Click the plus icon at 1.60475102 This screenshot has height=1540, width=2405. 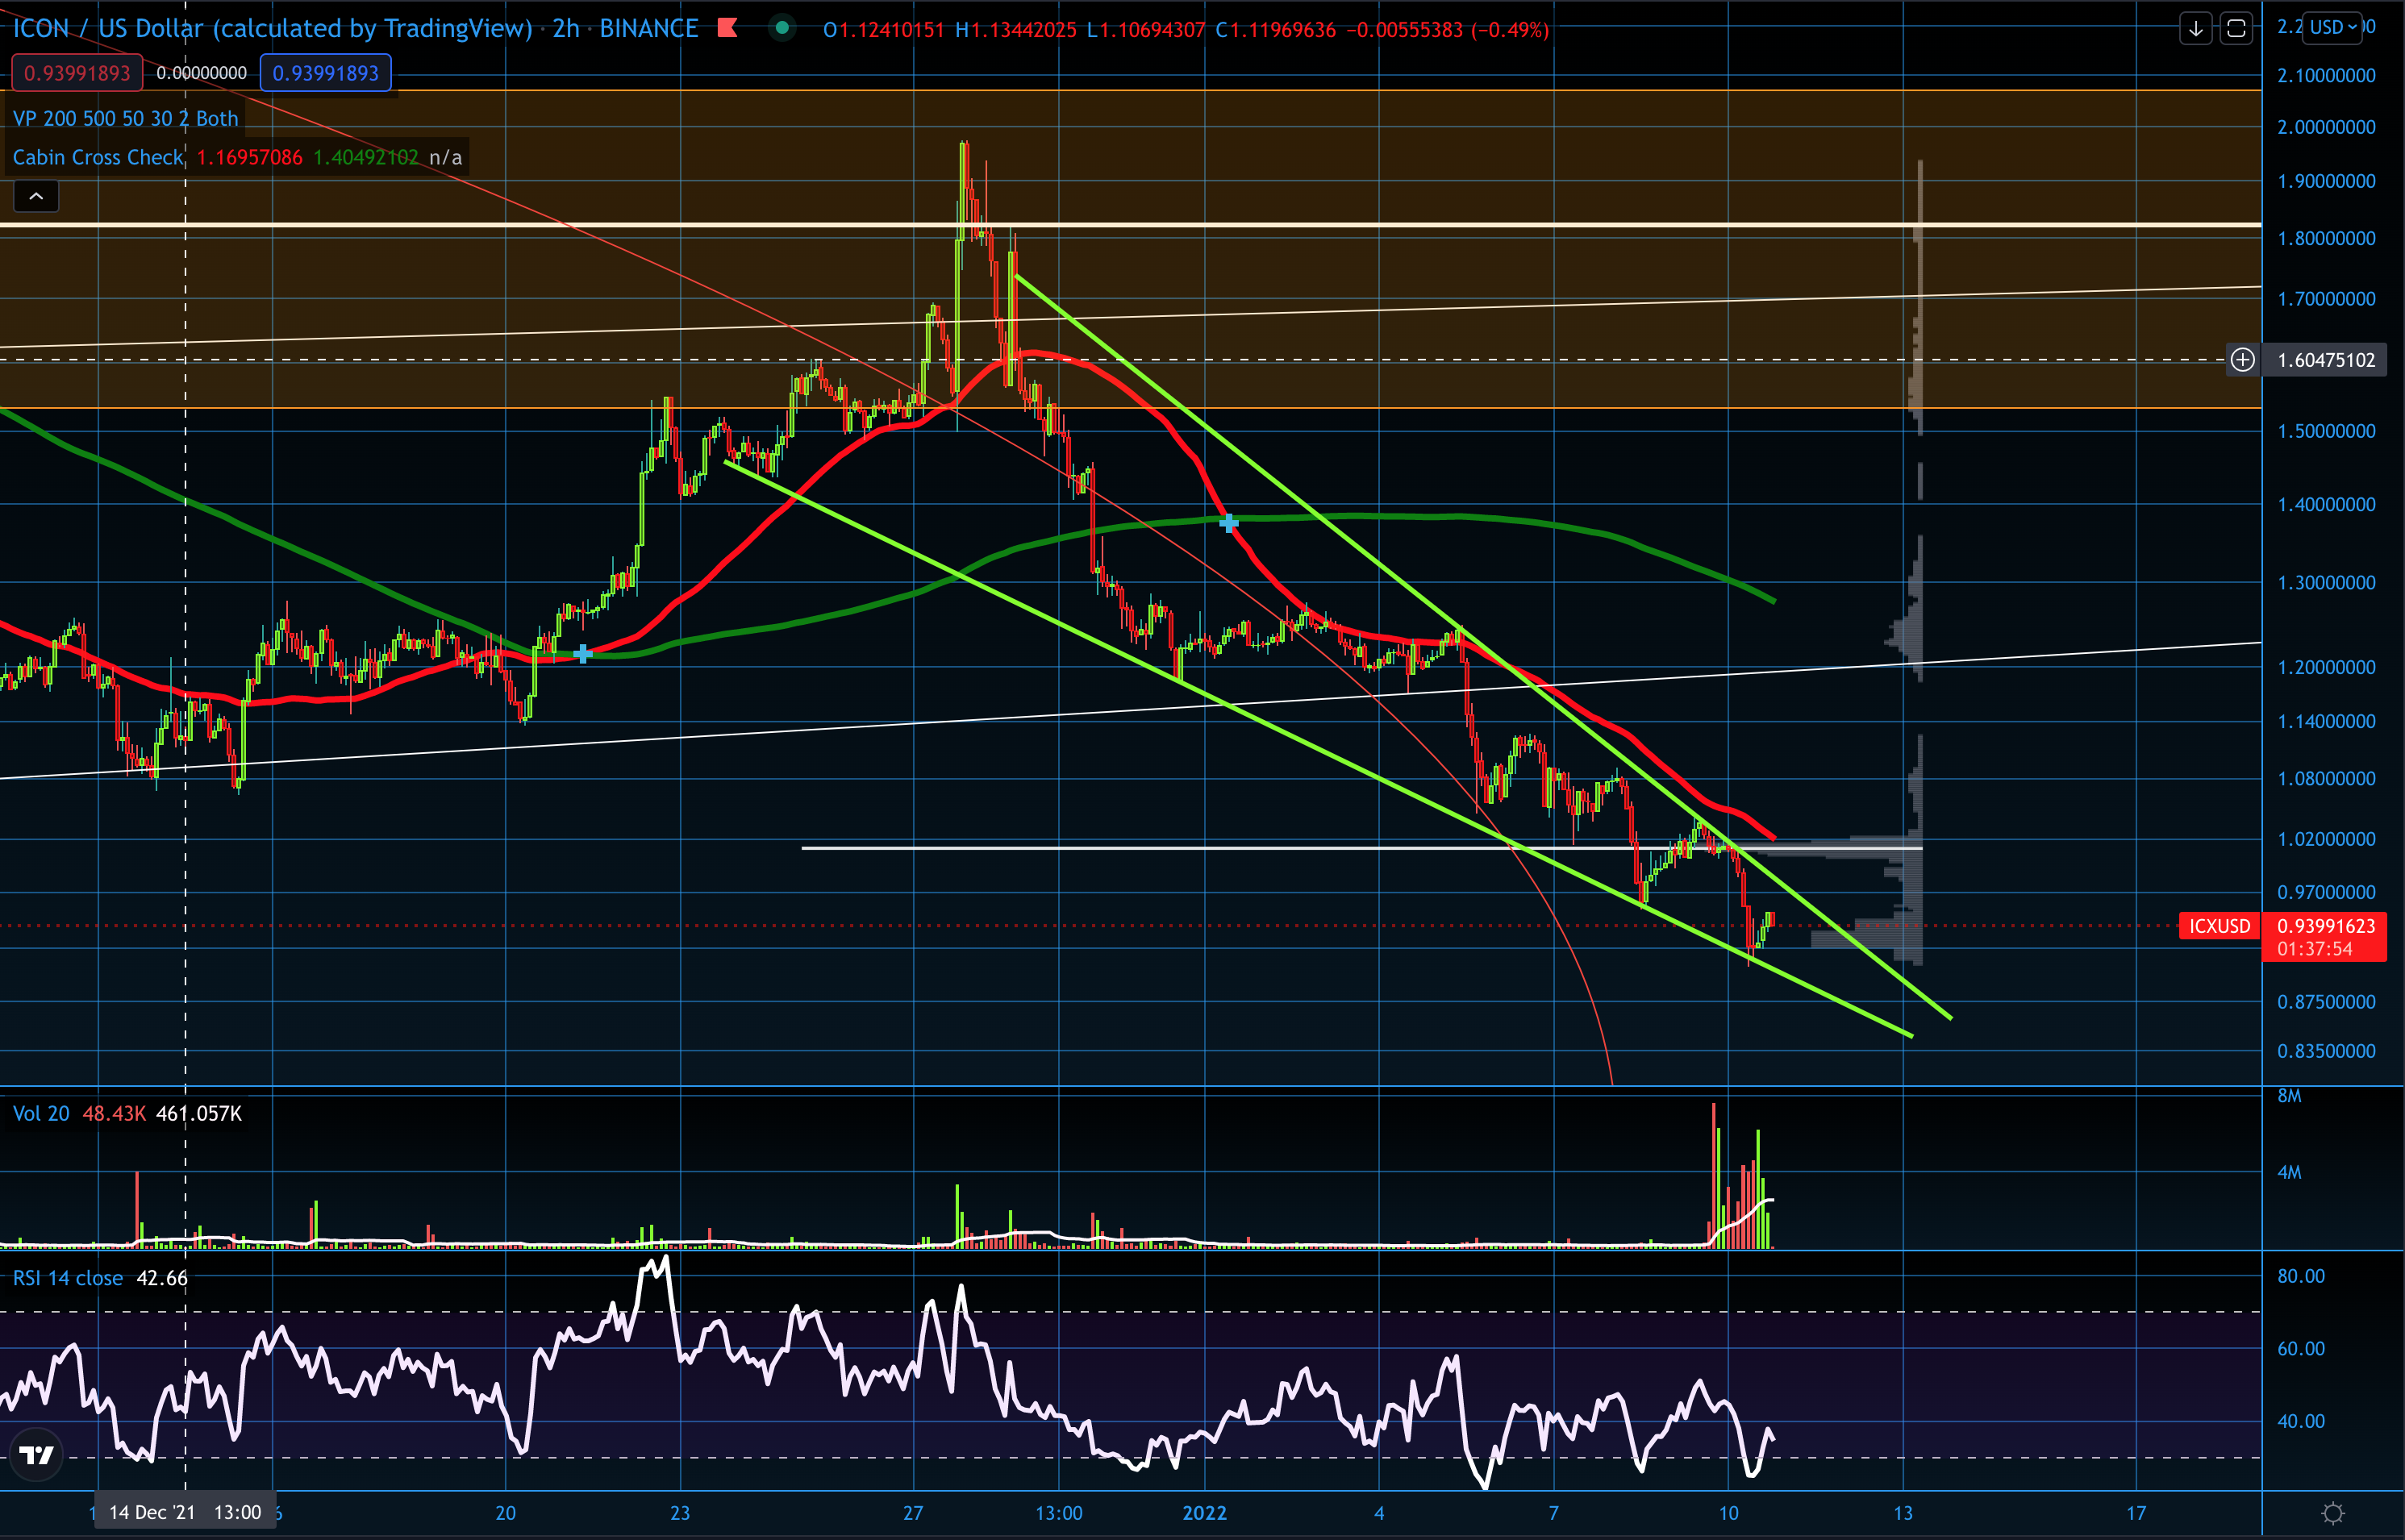(x=2243, y=360)
